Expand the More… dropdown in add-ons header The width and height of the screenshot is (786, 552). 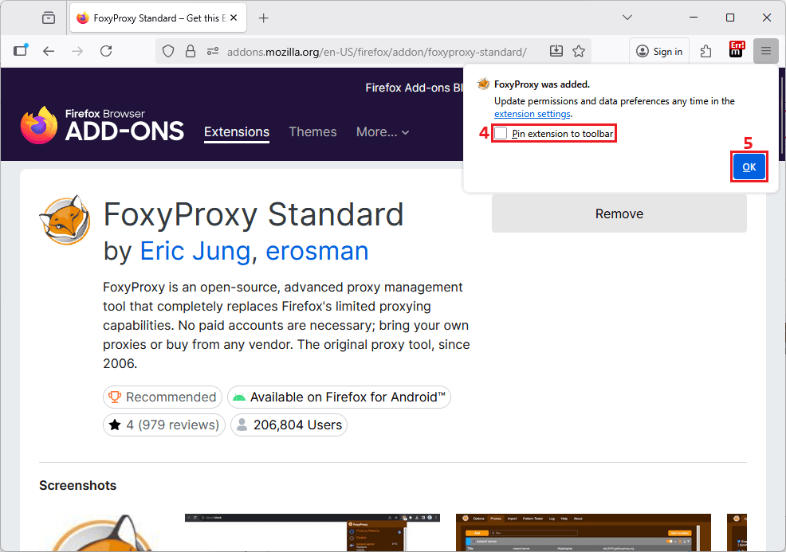[x=383, y=132]
